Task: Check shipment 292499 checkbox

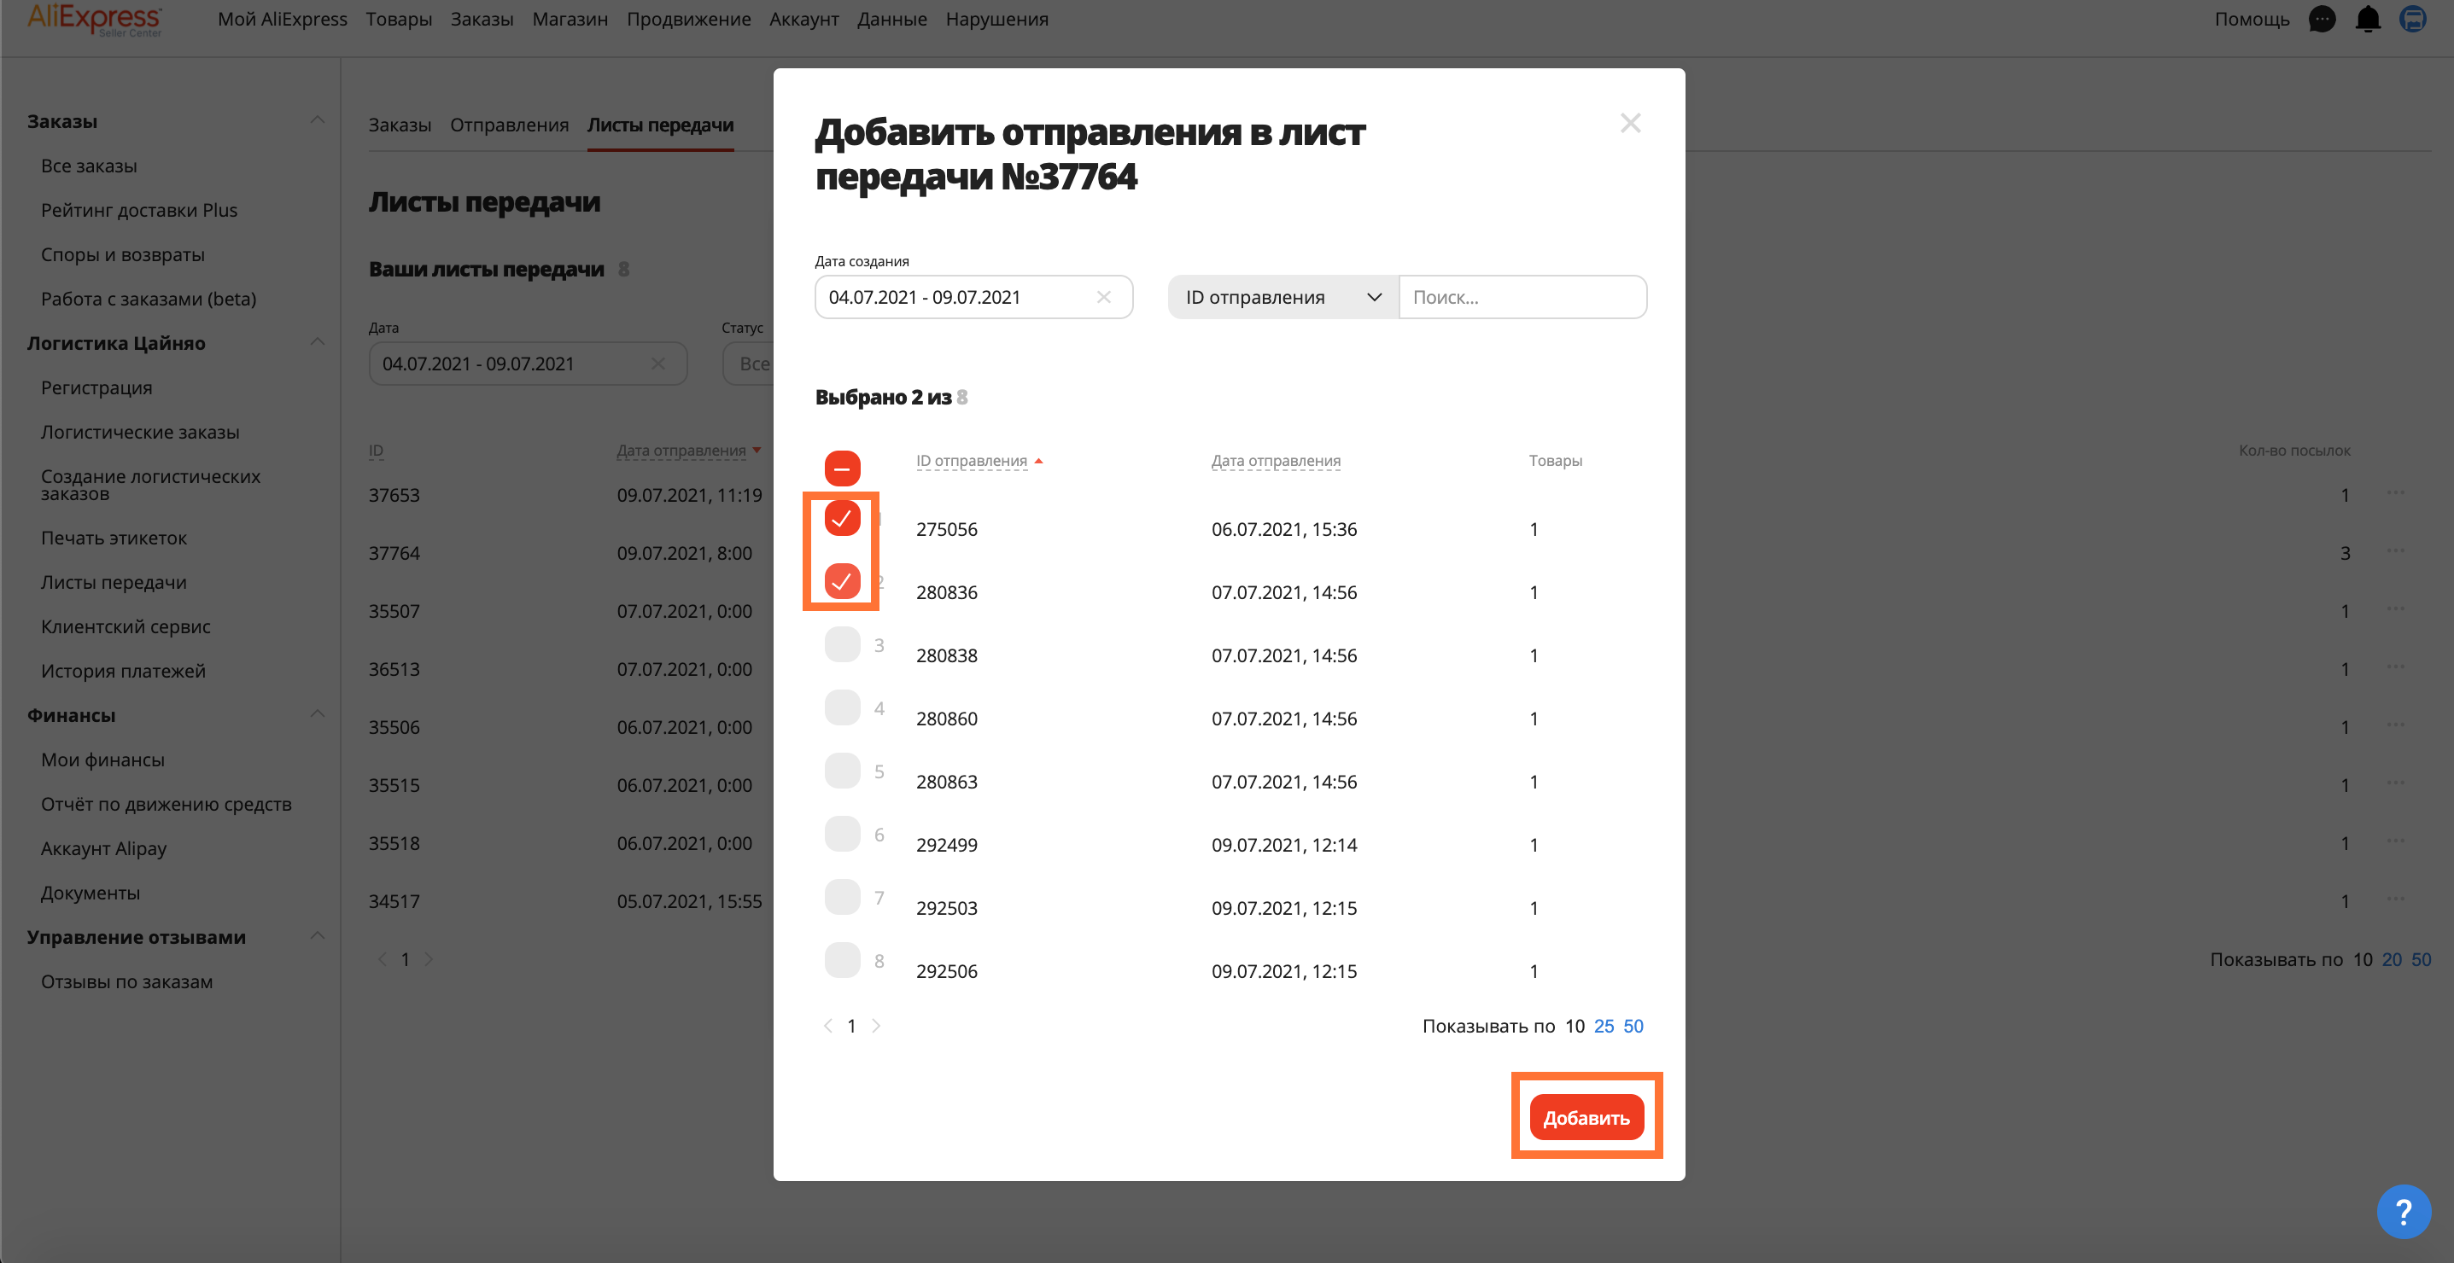Action: click(x=842, y=834)
